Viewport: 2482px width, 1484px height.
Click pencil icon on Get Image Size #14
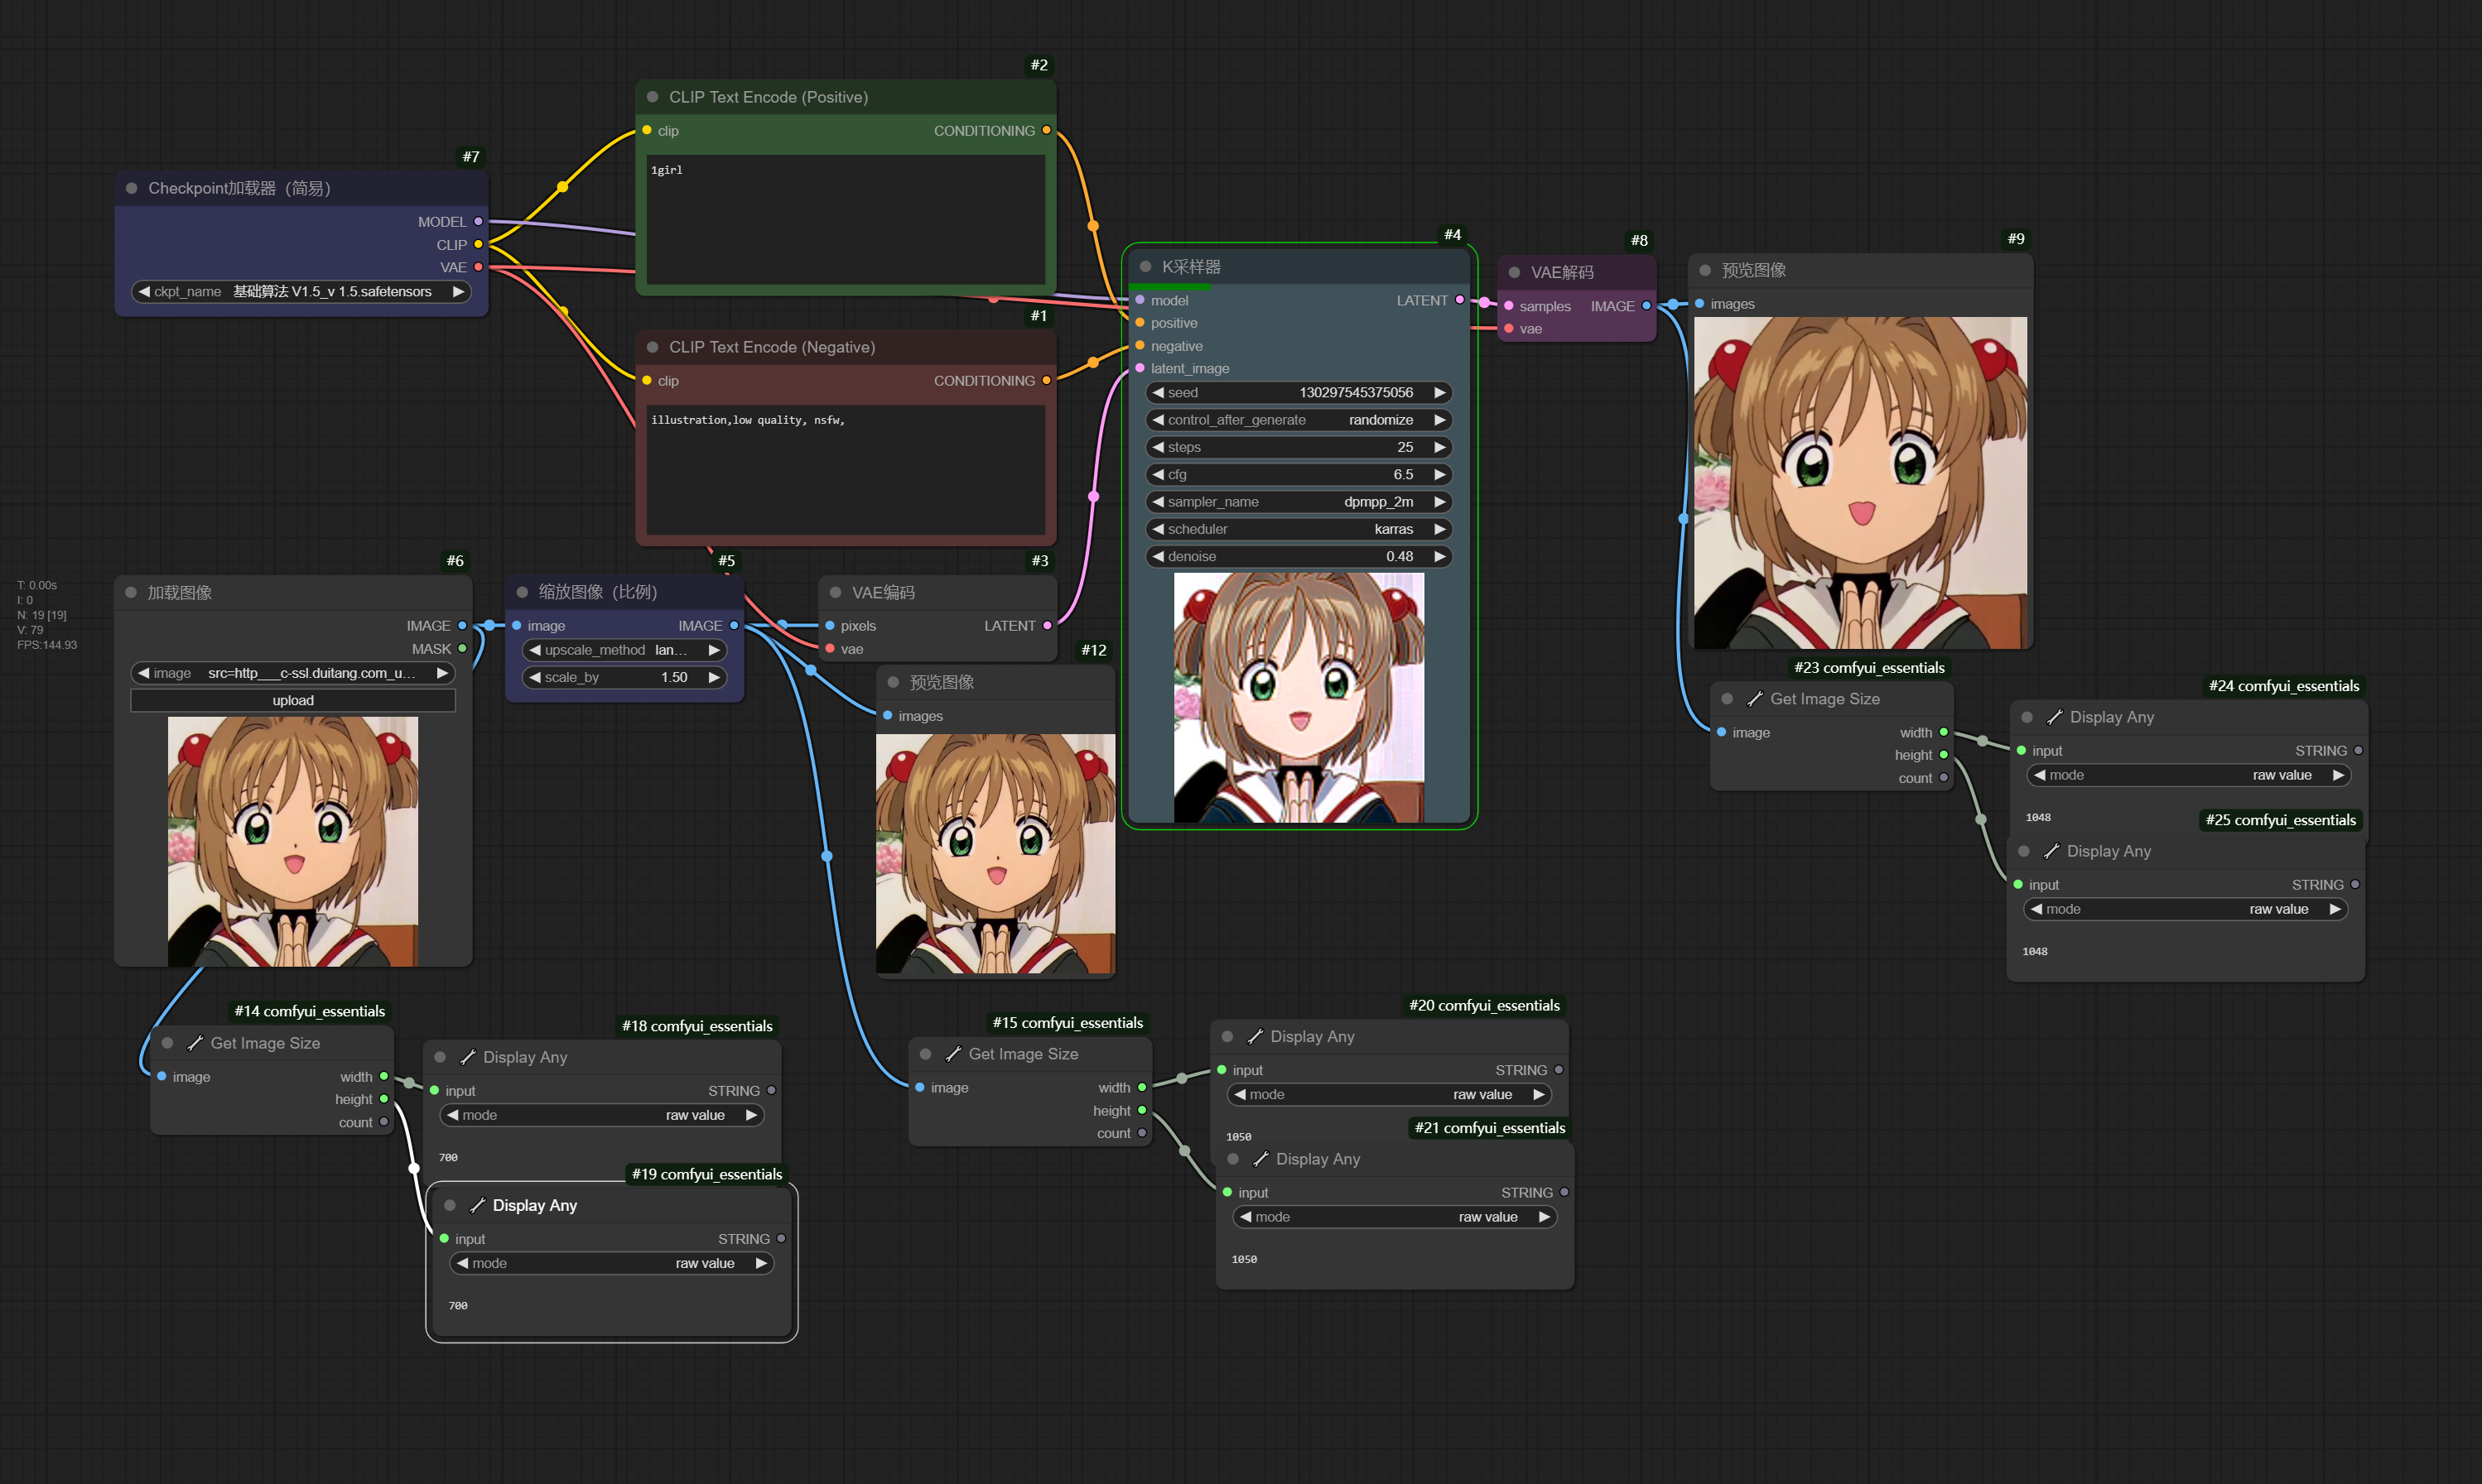click(x=195, y=1043)
